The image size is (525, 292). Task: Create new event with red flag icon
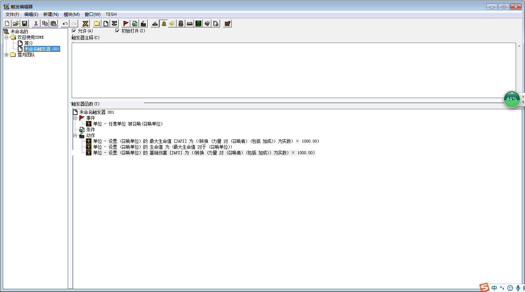pos(126,24)
